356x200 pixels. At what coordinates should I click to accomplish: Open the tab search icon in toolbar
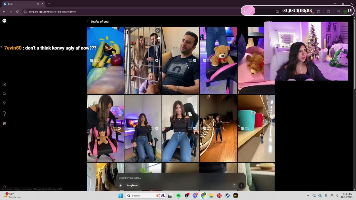click(x=328, y=12)
